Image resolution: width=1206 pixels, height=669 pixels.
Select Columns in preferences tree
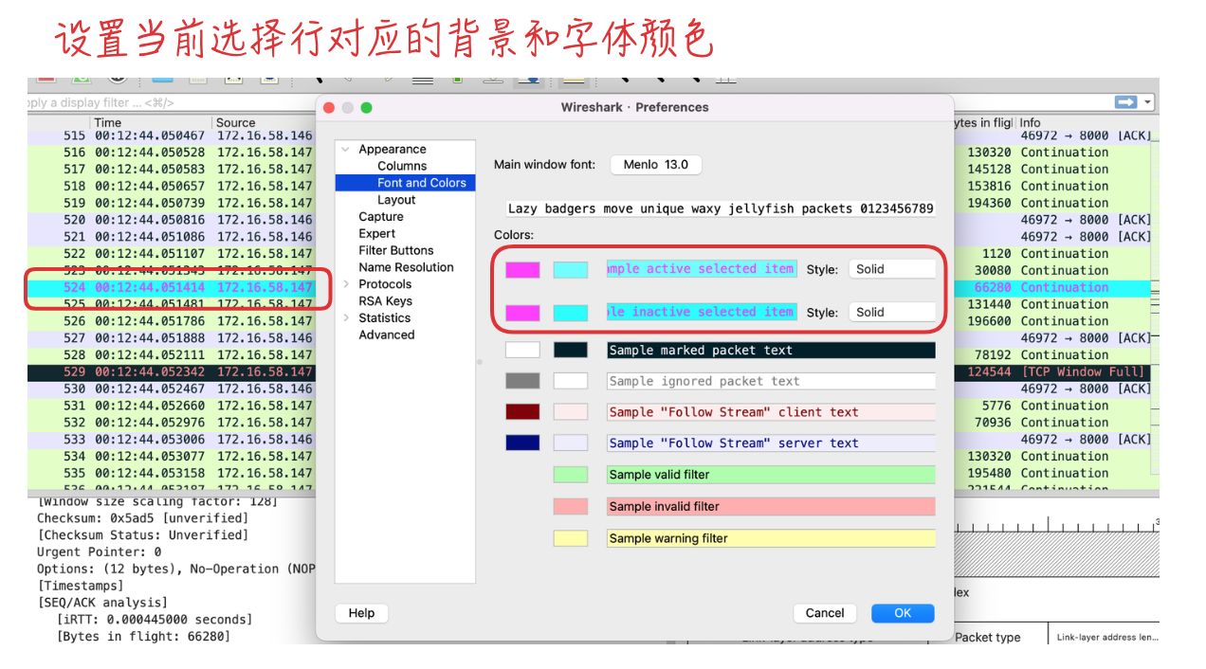(402, 166)
